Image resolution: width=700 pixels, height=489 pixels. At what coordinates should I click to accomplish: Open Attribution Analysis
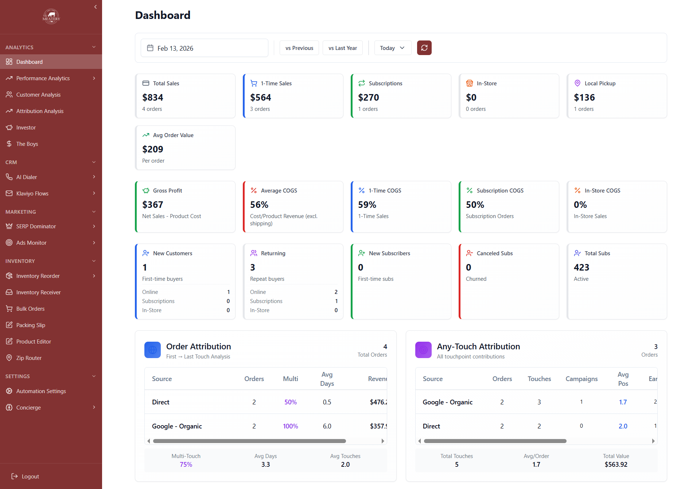point(40,111)
